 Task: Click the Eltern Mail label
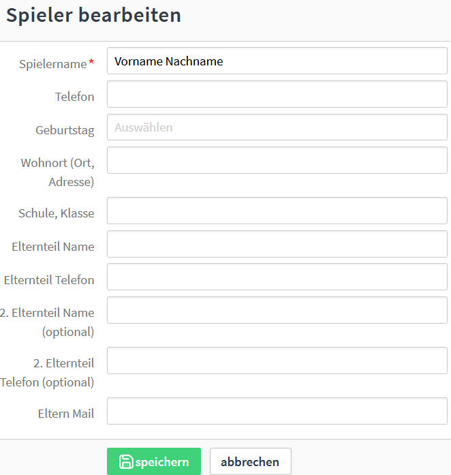[66, 414]
